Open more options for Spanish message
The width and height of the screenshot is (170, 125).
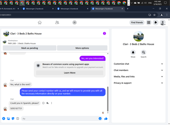coord(51,103)
